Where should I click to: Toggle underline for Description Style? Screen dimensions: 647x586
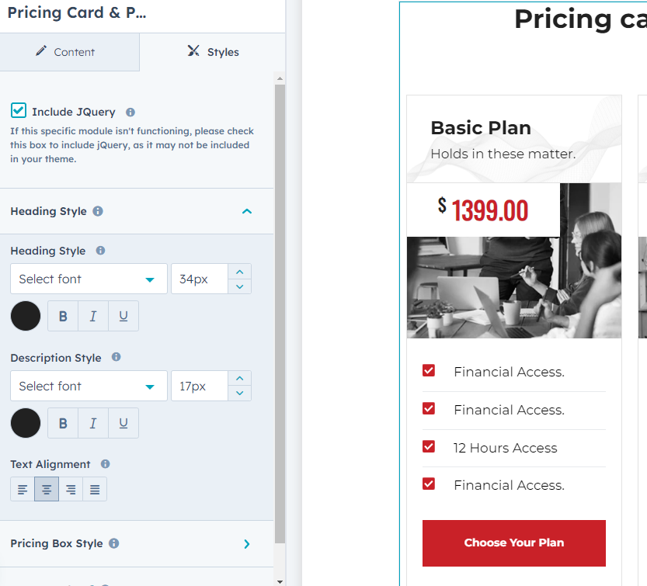(123, 423)
